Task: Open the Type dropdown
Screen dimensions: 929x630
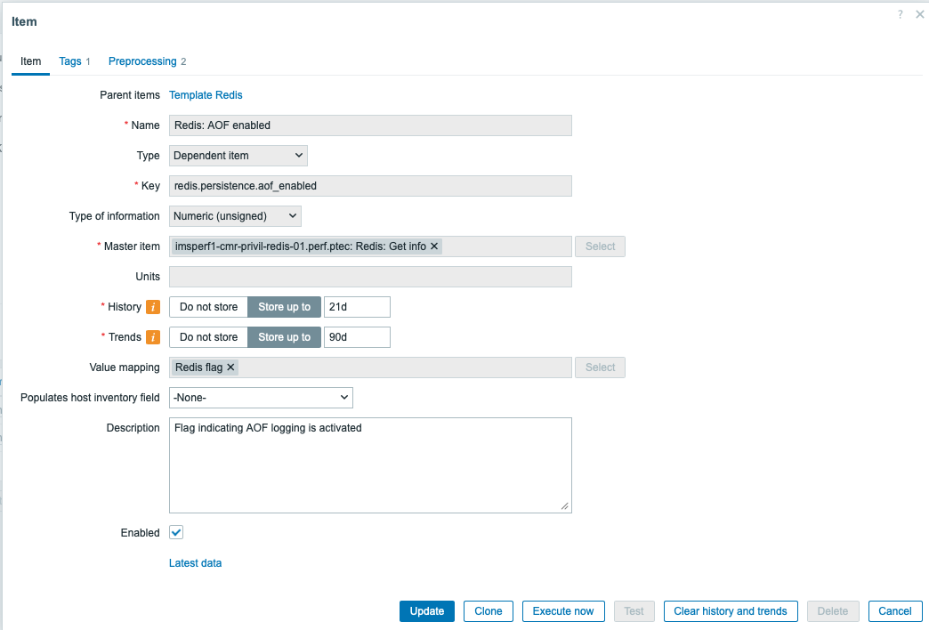Action: tap(238, 156)
